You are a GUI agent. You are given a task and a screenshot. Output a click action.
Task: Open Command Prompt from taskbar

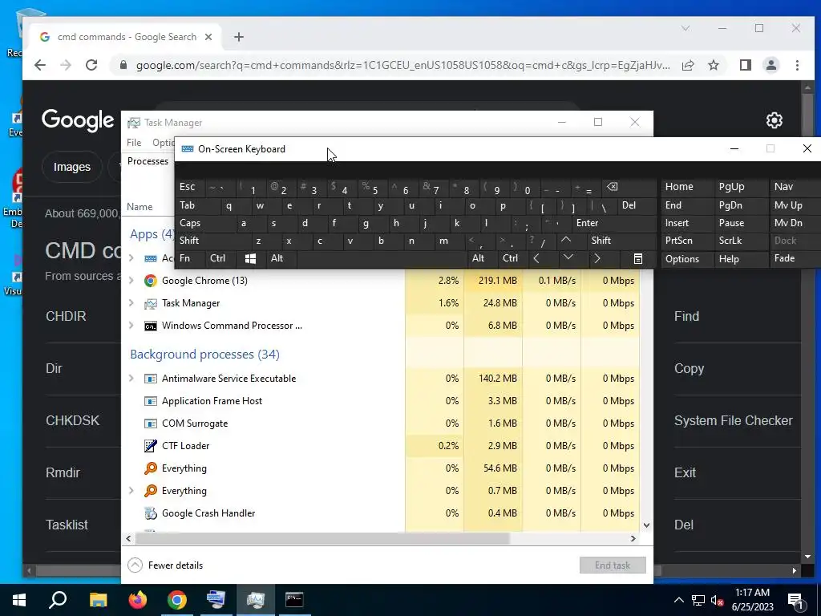294,600
